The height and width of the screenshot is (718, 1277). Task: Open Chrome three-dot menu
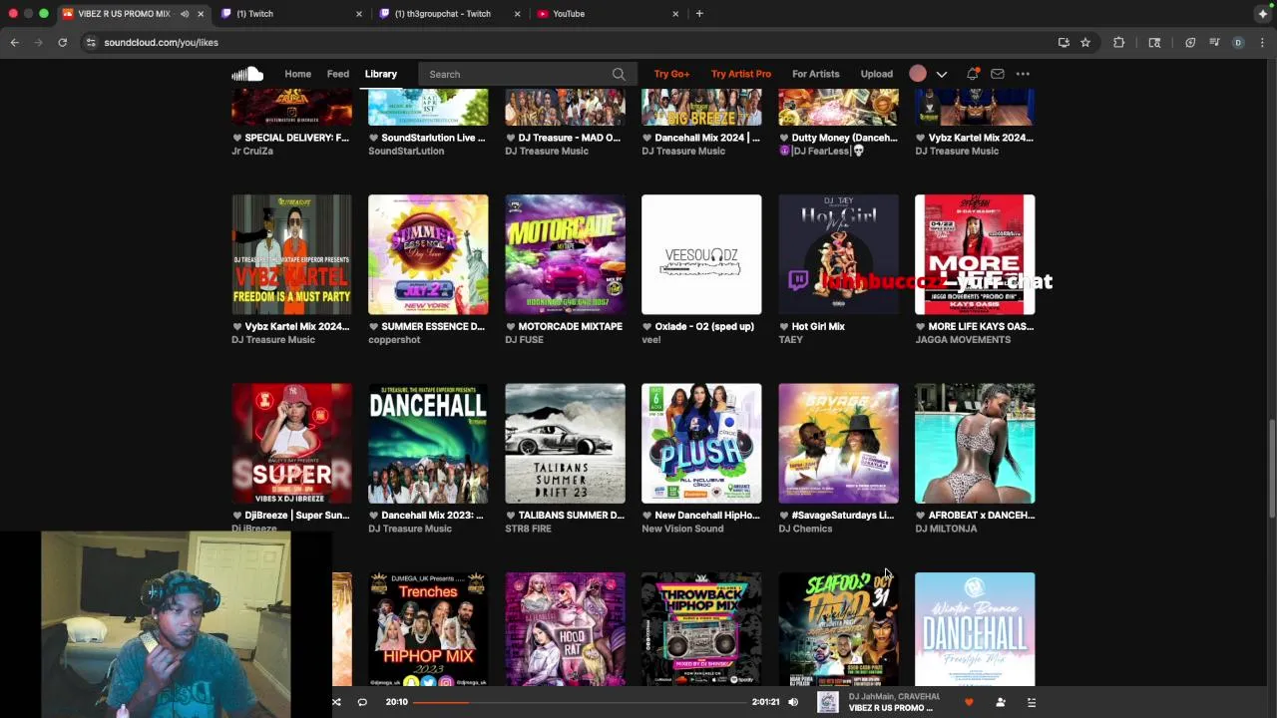click(1262, 42)
